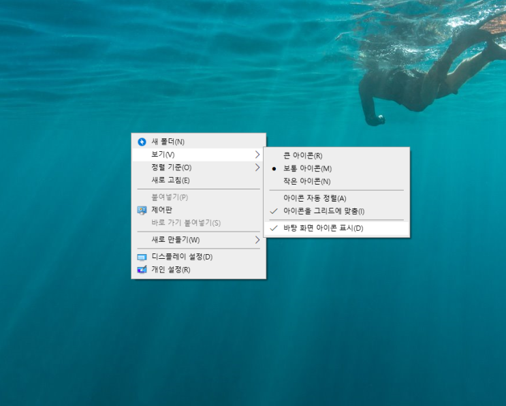
Task: Click the greyed 붙여넣기(P) entry
Action: click(199, 197)
